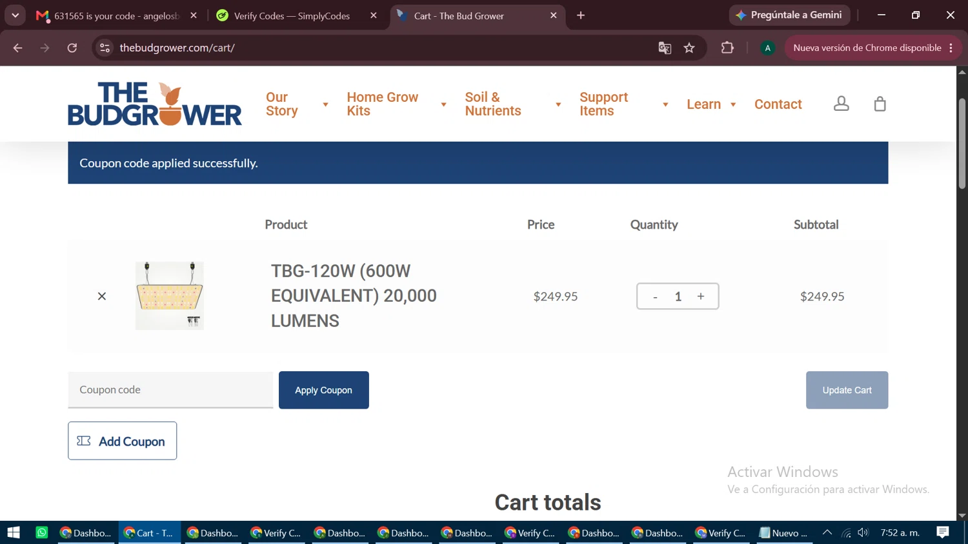
Task: Expand the Learn submenu arrow
Action: pos(733,104)
